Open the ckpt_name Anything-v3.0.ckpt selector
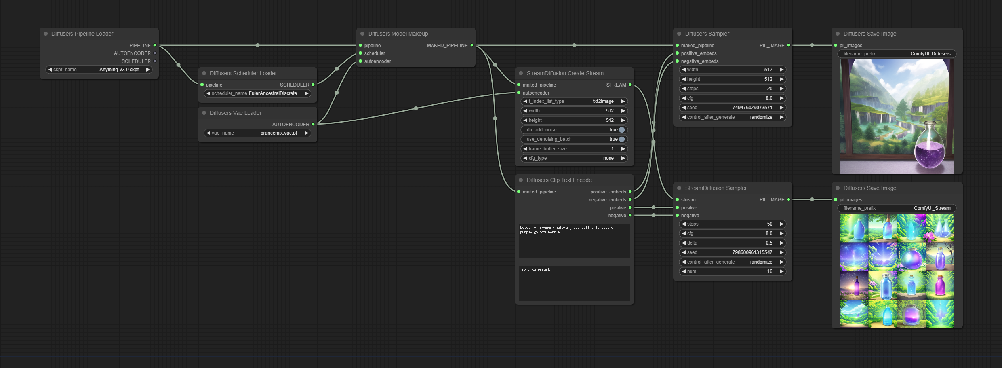This screenshot has height=368, width=1002. click(x=99, y=70)
